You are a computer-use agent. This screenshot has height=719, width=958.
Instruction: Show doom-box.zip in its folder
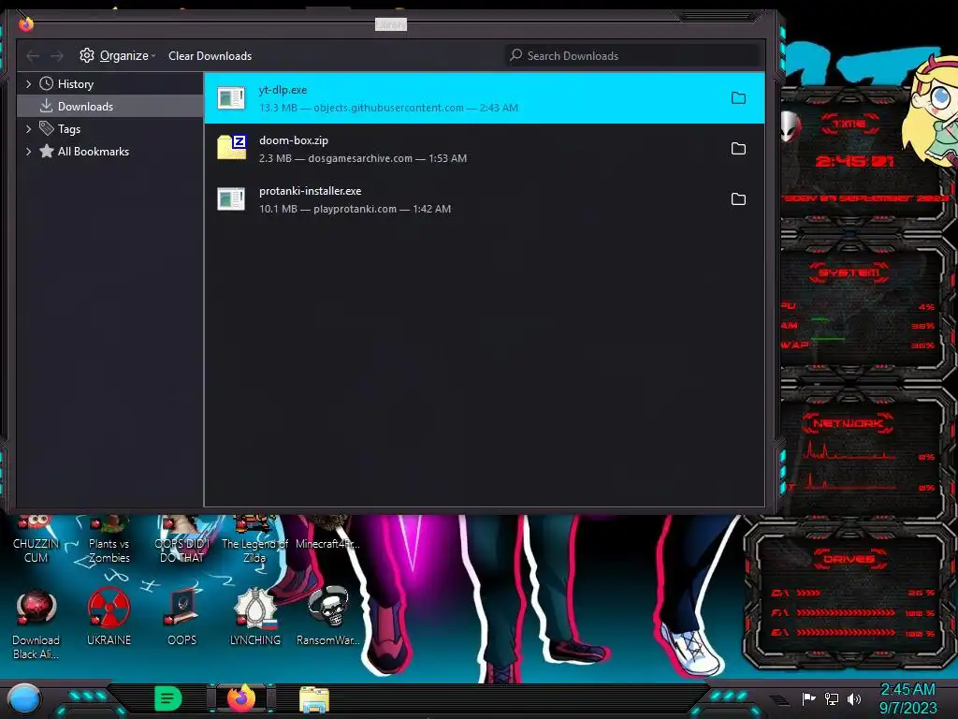click(x=738, y=149)
